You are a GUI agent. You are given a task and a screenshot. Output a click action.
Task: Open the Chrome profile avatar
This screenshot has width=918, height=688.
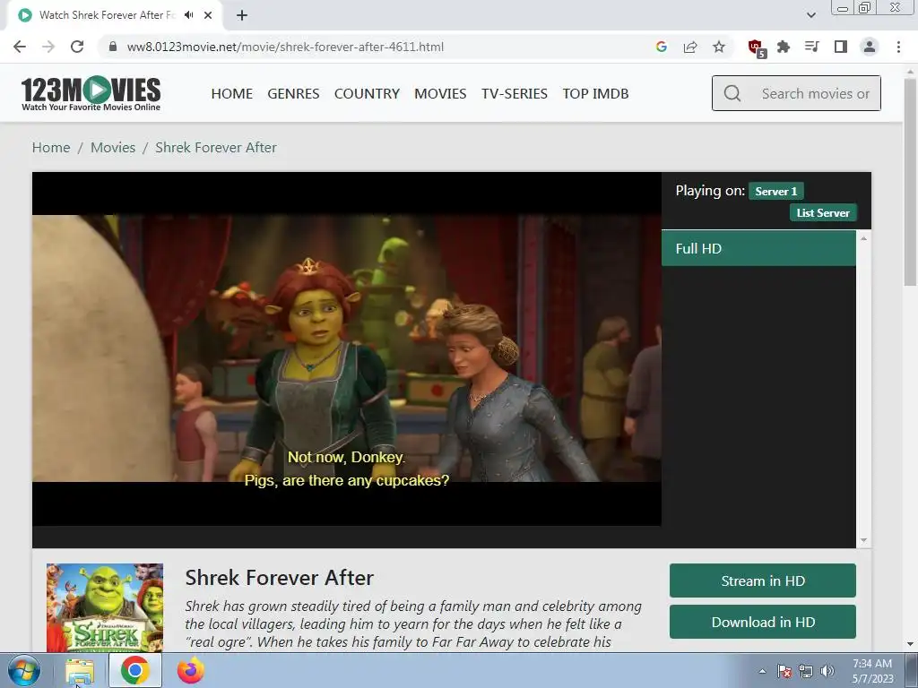point(870,47)
